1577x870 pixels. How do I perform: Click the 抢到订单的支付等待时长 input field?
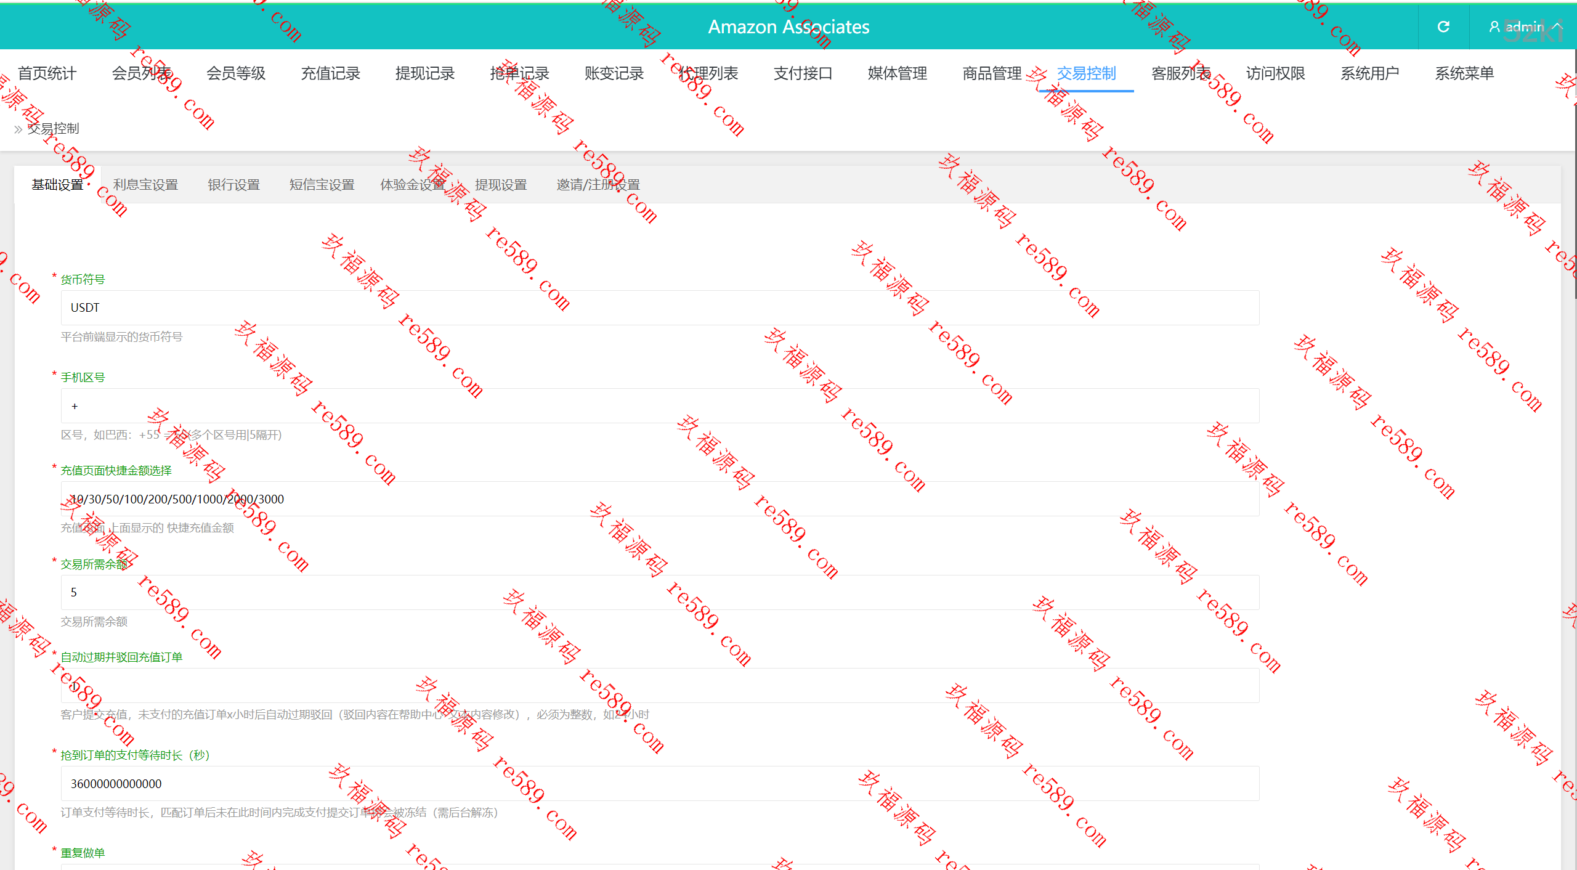click(x=659, y=784)
